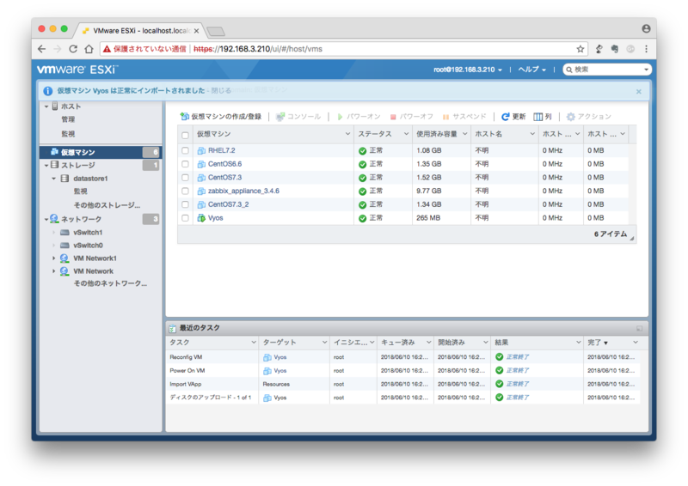Check the CentOS7.3_2 row checkbox
This screenshot has width=688, height=486.
[x=185, y=204]
